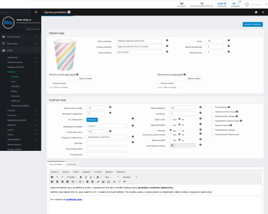This screenshot has height=214, width=268.
Task: Click the 'ULOŽIT PRODUKT' button
Action: (x=252, y=24)
